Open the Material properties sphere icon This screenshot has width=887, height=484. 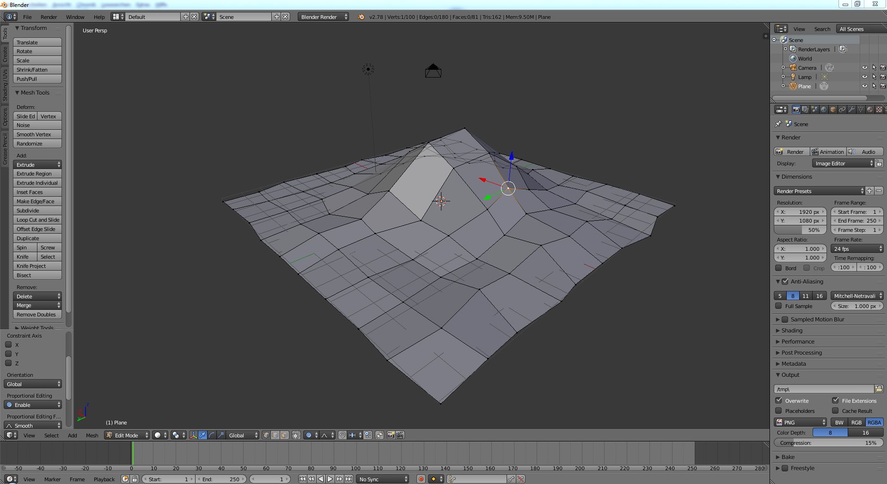tap(870, 109)
